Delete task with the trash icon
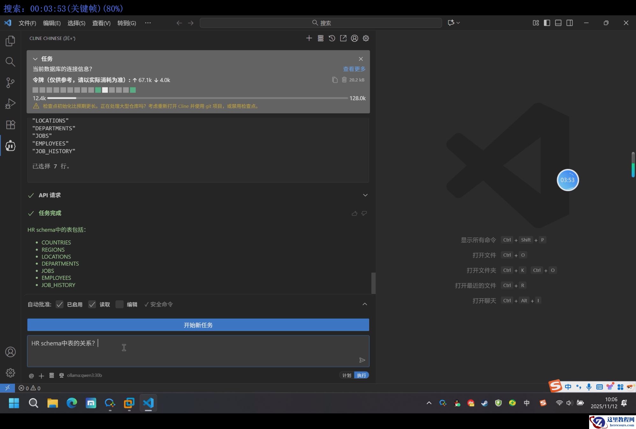 (344, 80)
